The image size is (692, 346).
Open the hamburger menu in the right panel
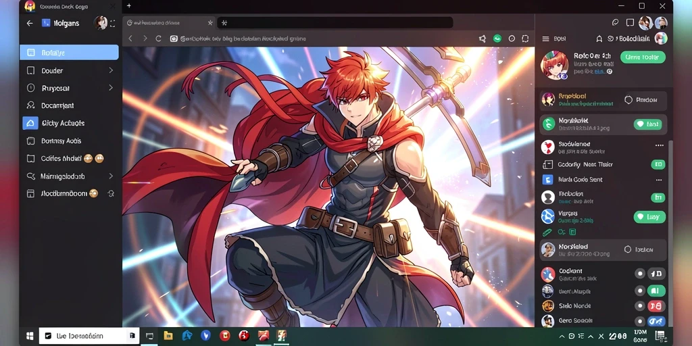point(545,39)
